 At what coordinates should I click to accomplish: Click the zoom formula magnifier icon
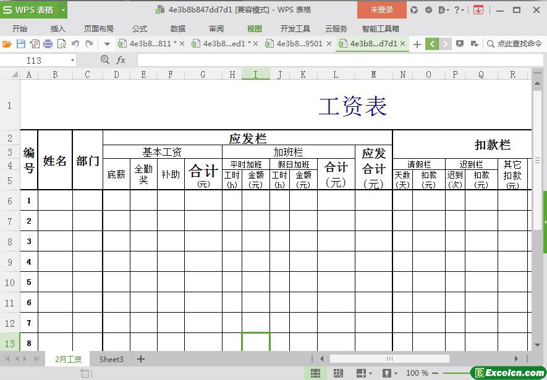point(104,59)
